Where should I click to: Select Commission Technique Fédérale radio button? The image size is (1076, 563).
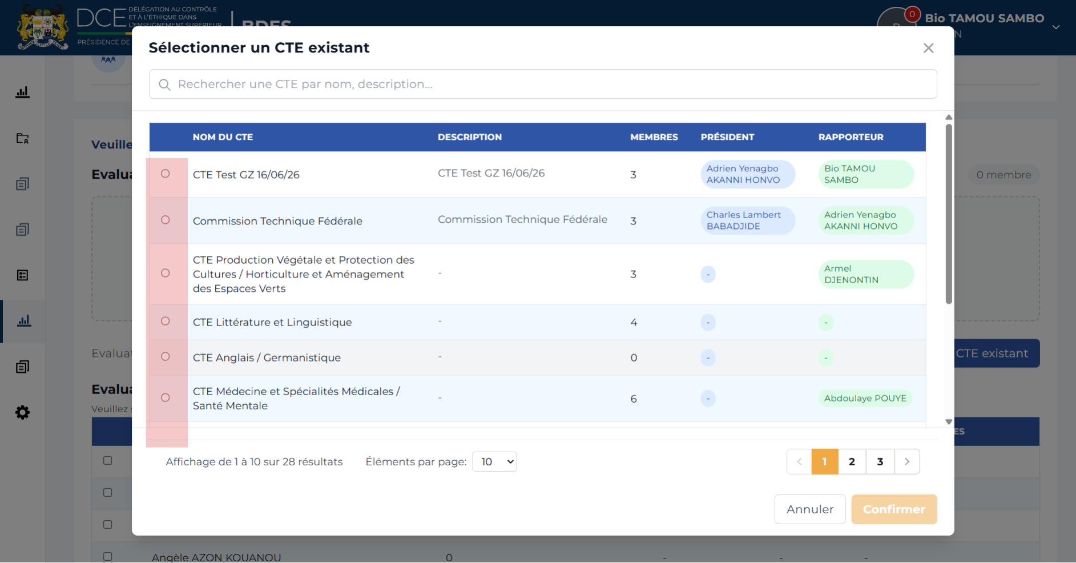[166, 220]
